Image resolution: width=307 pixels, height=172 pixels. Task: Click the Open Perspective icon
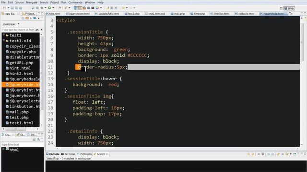(281, 8)
